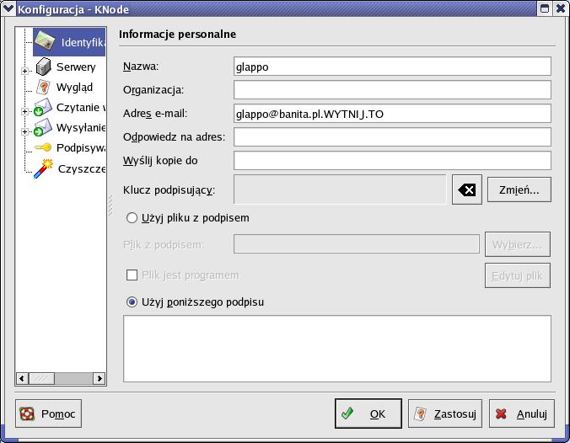Select 'Użyj poniższego podpisu' radio button
Image resolution: width=570 pixels, height=443 pixels.
132,302
